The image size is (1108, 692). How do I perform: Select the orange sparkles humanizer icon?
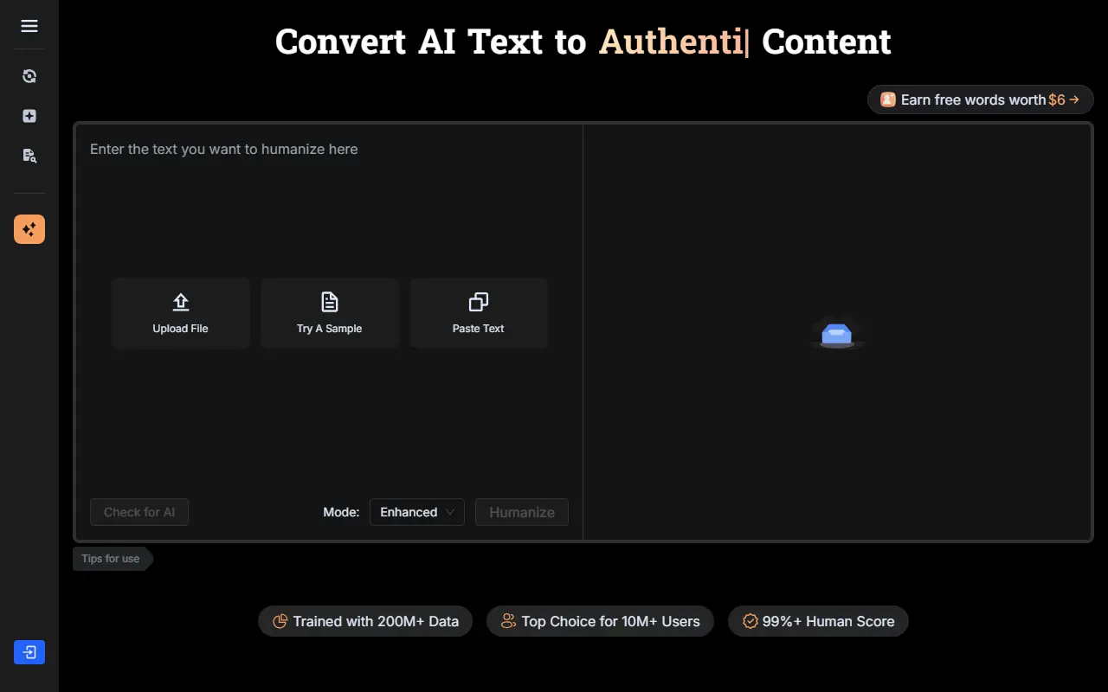coord(29,229)
